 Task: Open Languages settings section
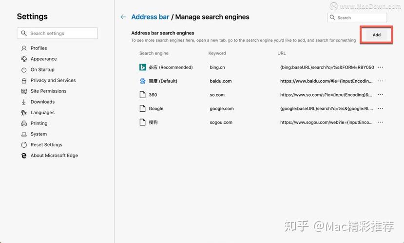click(42, 113)
